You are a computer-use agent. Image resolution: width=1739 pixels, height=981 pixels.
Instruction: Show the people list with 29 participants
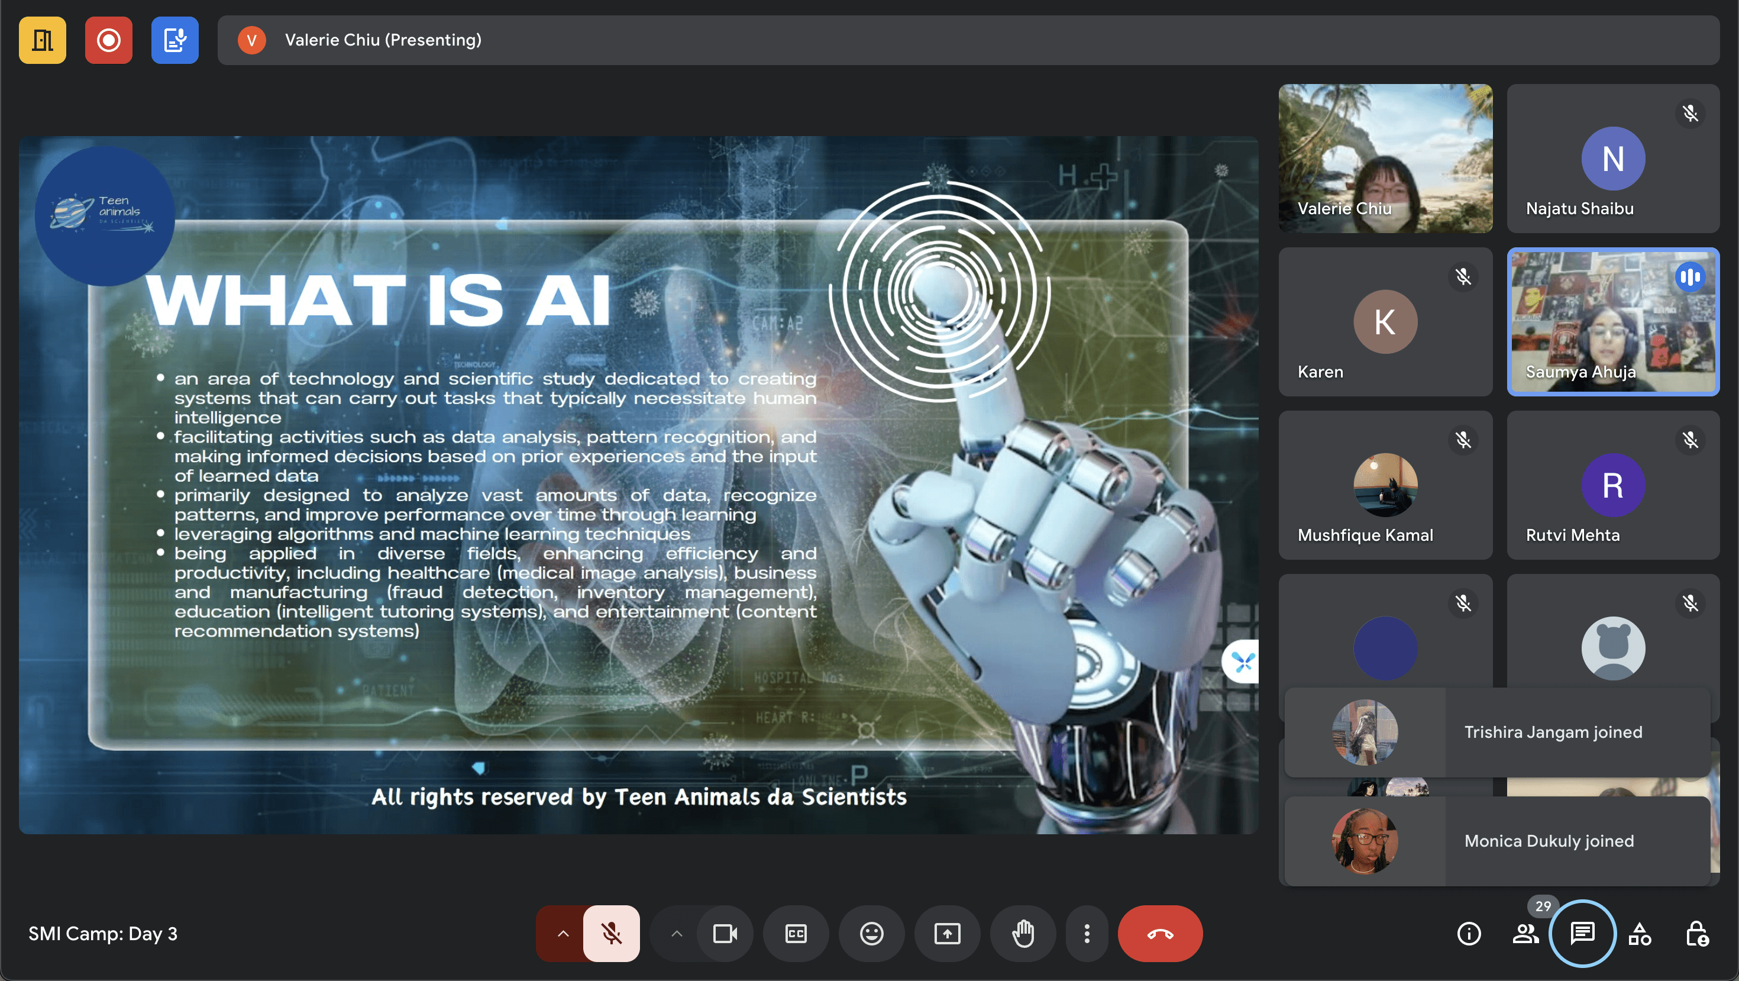(x=1525, y=934)
